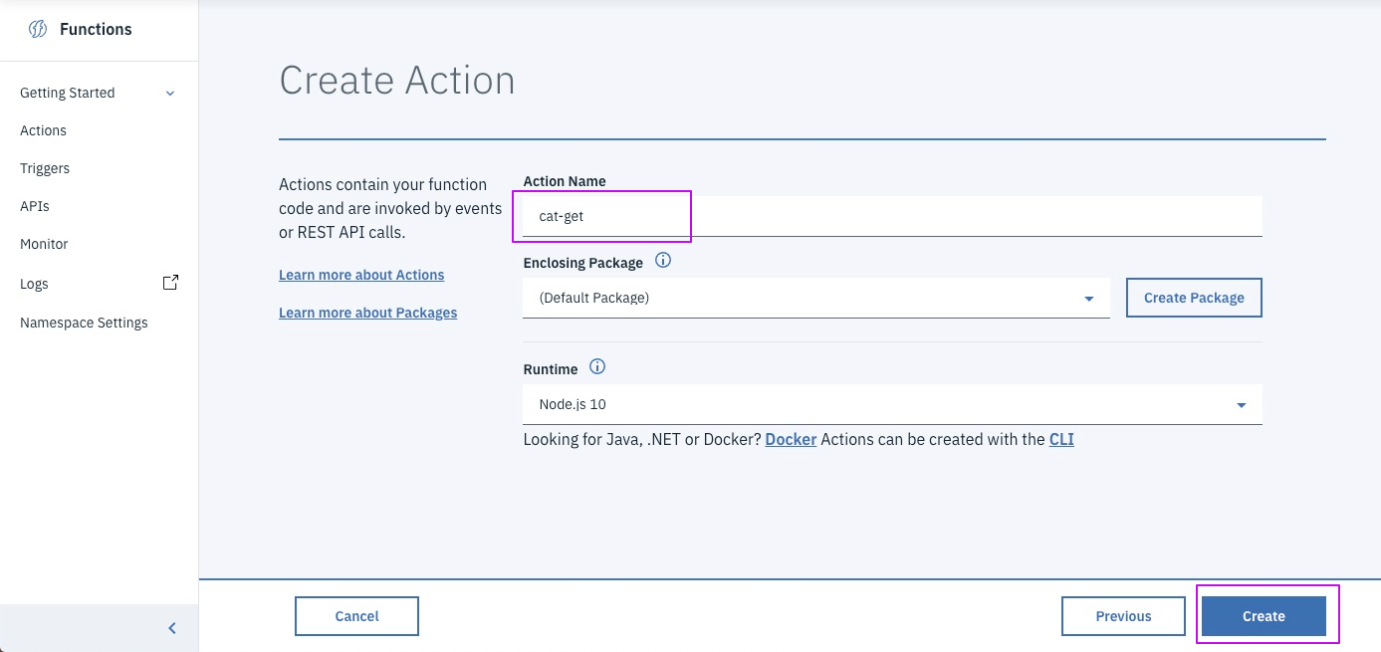Open the Enclosing Package dropdown
Image resolution: width=1381 pixels, height=652 pixels.
tap(815, 298)
